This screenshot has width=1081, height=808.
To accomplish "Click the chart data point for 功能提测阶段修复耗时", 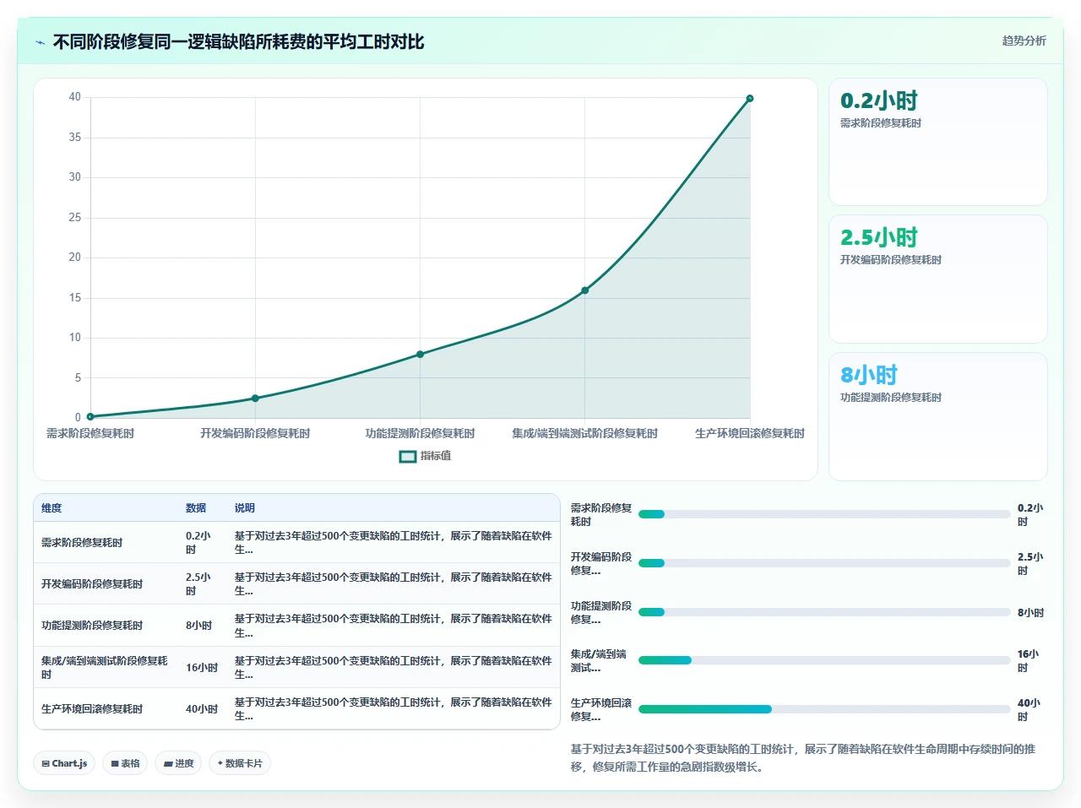I will tap(420, 355).
